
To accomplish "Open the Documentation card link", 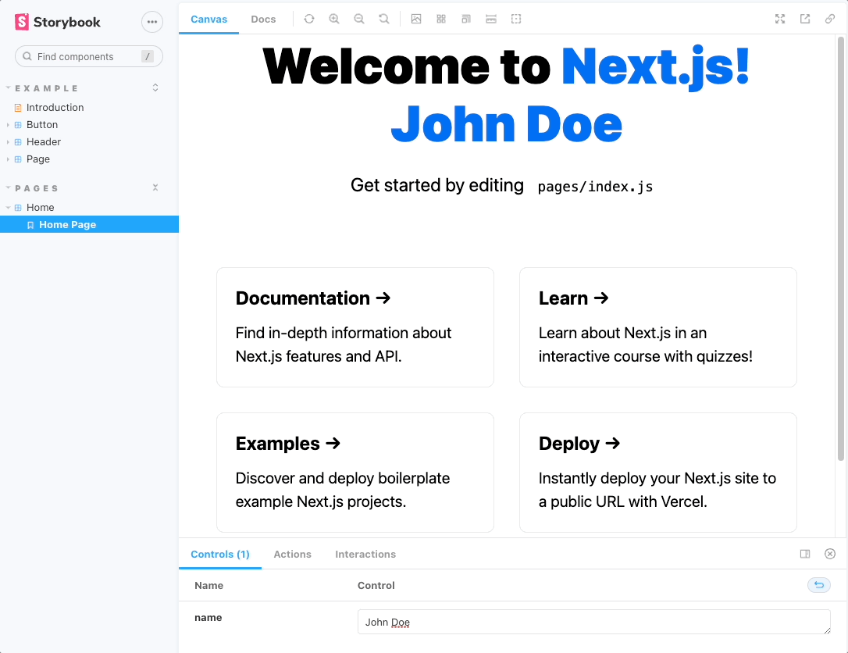I will (x=355, y=327).
